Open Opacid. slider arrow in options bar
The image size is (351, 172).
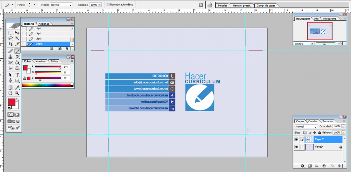tap(100, 4)
